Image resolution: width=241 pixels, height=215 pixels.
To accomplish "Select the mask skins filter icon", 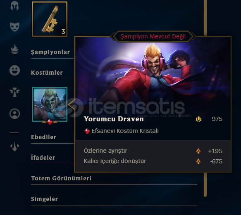I will (14, 27).
